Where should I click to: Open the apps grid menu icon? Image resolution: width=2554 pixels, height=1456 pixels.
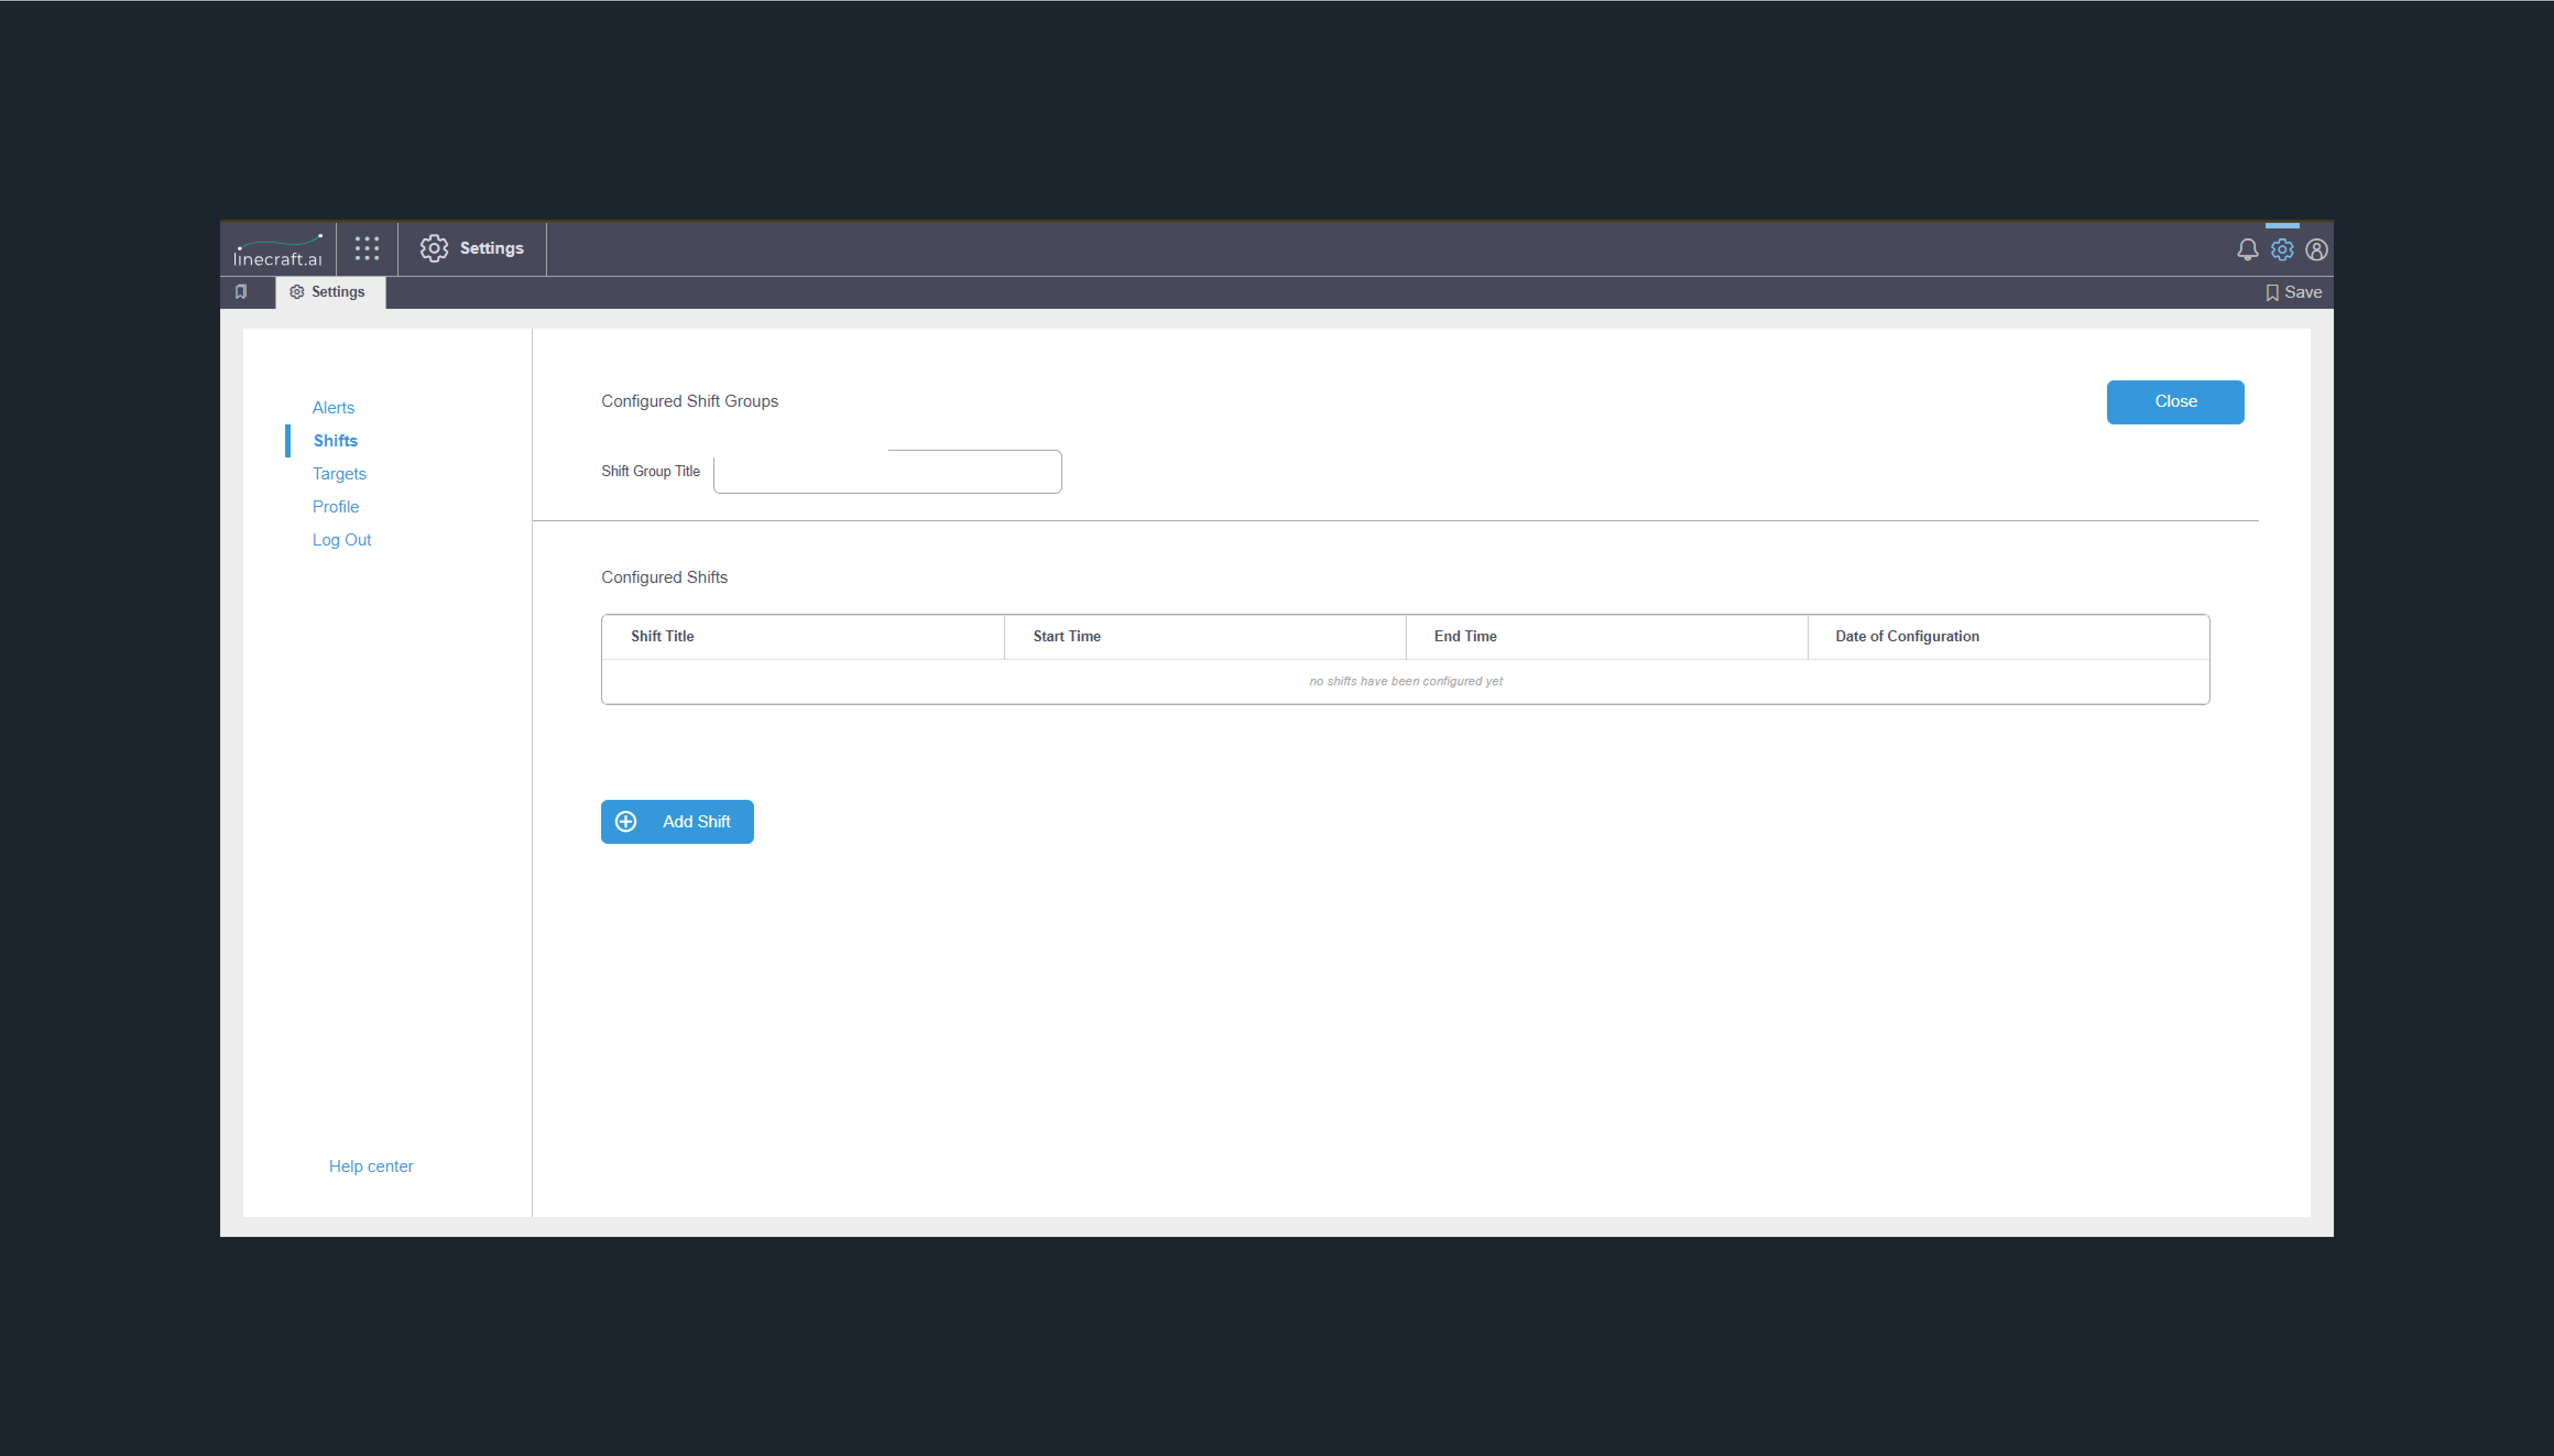pyautogui.click(x=367, y=248)
